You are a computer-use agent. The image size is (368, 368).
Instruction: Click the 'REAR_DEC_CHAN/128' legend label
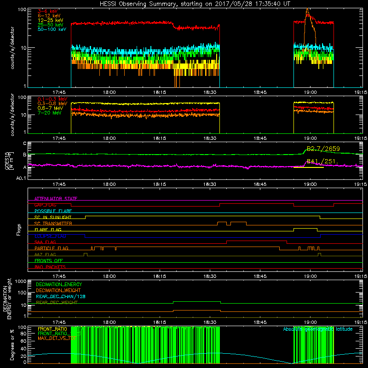(x=61, y=296)
